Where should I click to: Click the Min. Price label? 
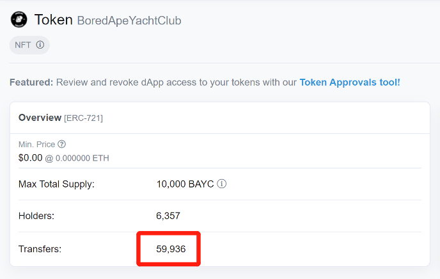point(37,144)
